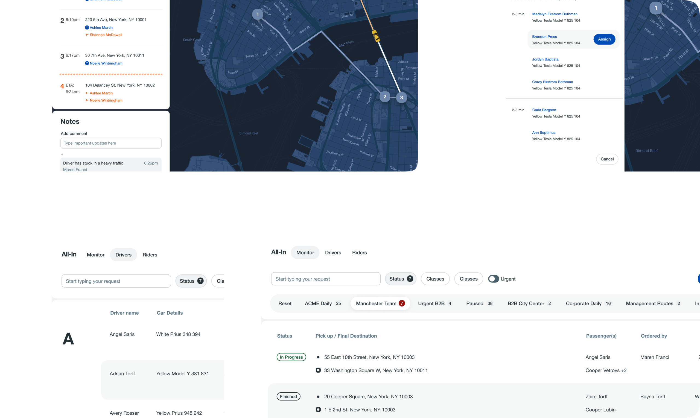This screenshot has height=418, width=700.
Task: Click destination marker for 33 Washington Square W
Action: coord(318,370)
